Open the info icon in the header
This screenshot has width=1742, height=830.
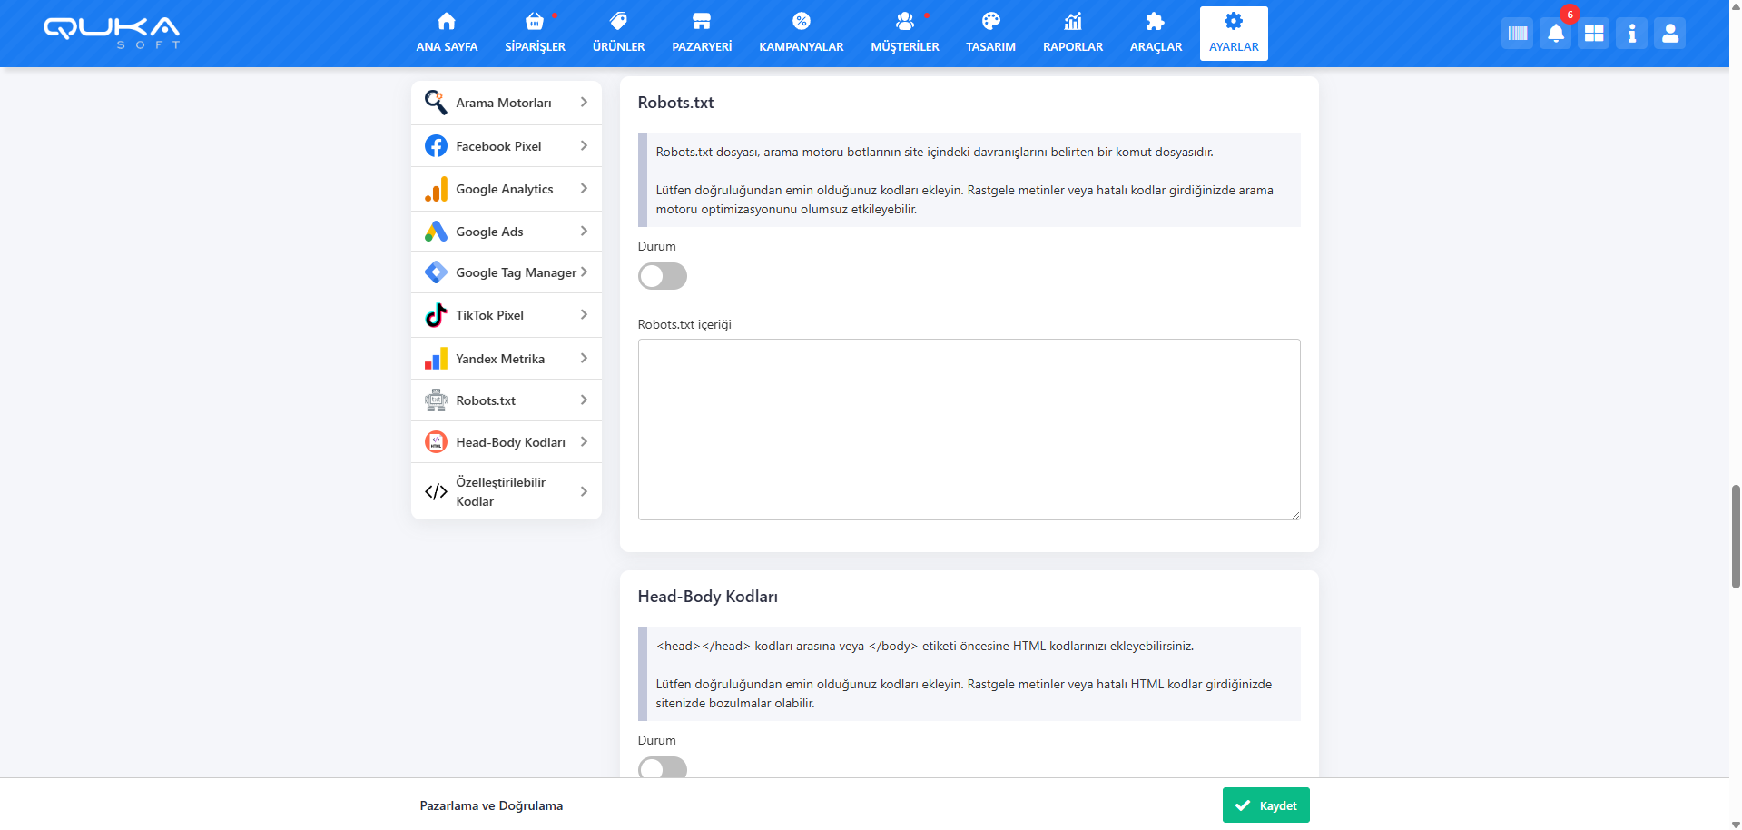tap(1631, 34)
